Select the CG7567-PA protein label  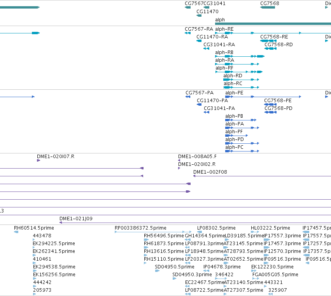200,93
